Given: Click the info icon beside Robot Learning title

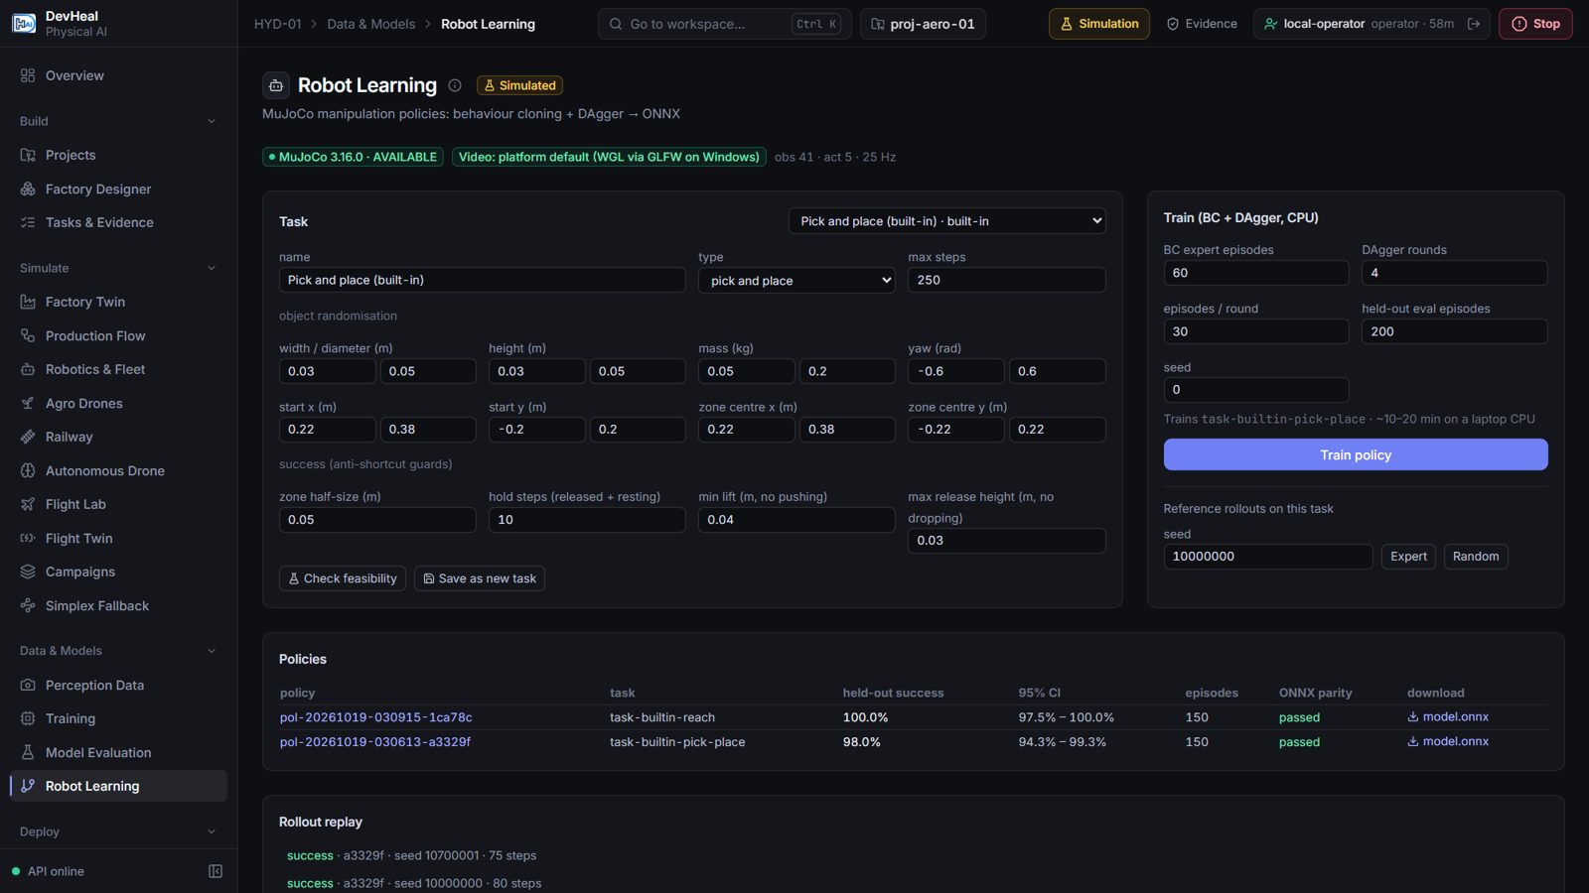Looking at the screenshot, I should click(x=455, y=85).
